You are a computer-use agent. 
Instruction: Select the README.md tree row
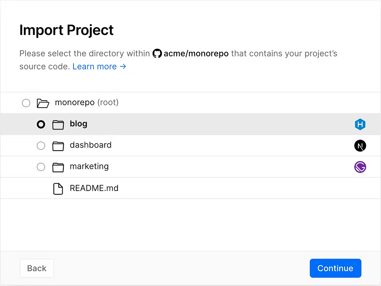point(94,188)
